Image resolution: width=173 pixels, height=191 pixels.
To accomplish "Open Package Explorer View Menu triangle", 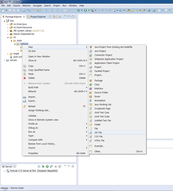I will point(65,16).
